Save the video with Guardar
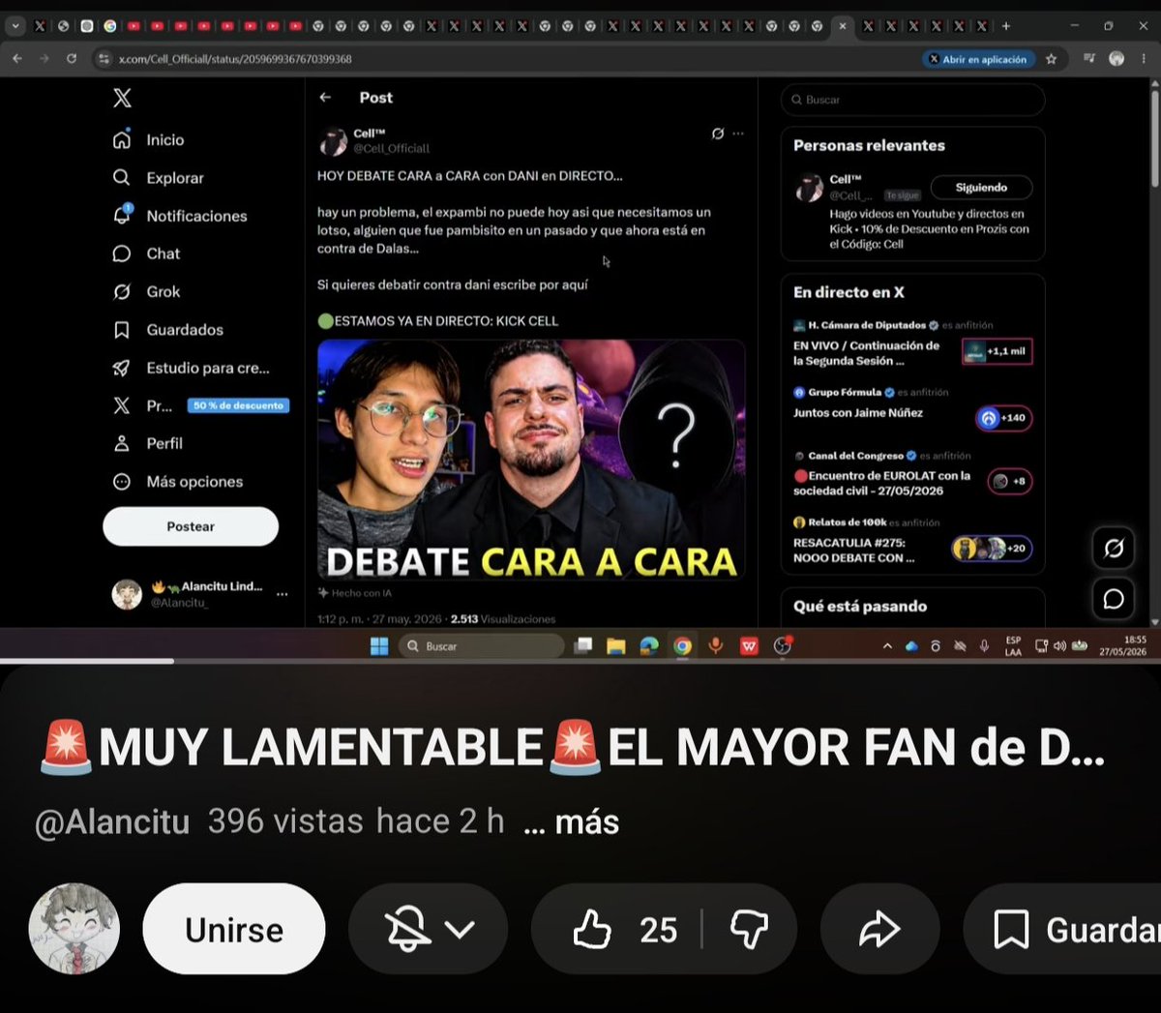Screen dimensions: 1161x1013 pos(1062,929)
